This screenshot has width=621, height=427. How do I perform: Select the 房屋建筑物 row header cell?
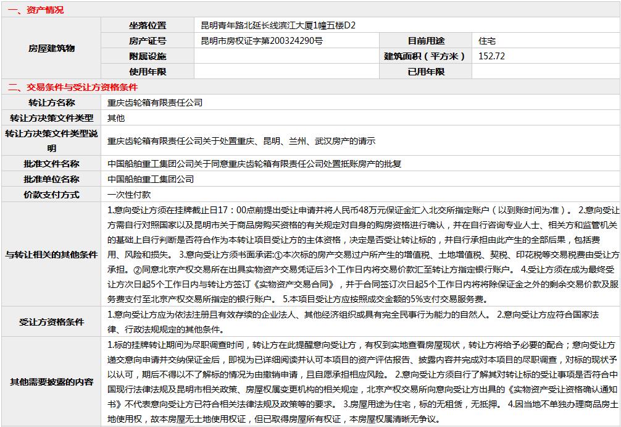(x=51, y=48)
